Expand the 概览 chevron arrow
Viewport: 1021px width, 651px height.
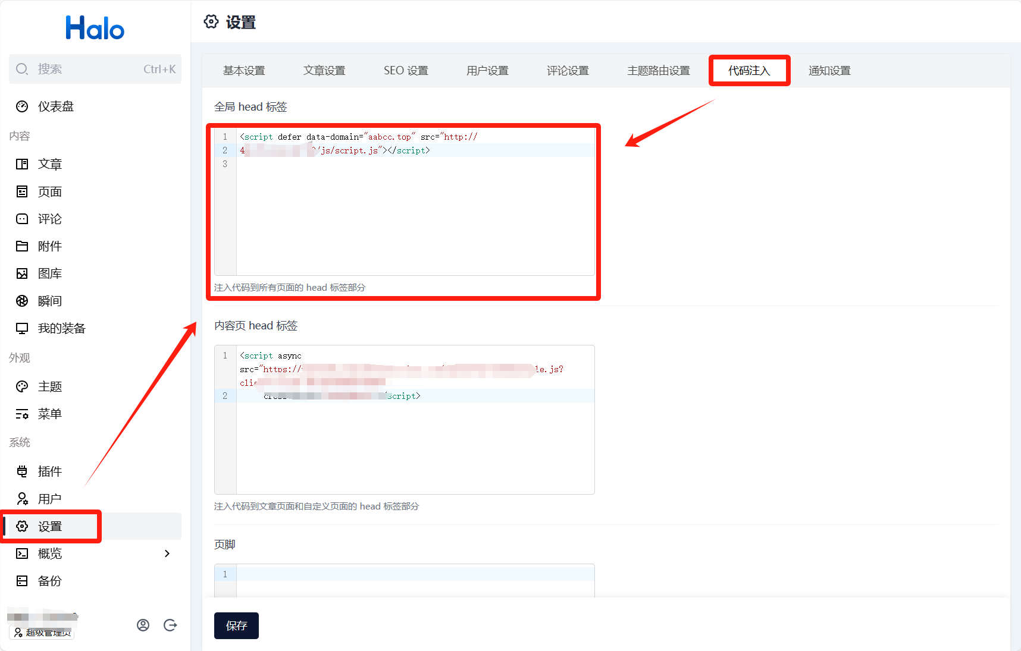pos(167,553)
